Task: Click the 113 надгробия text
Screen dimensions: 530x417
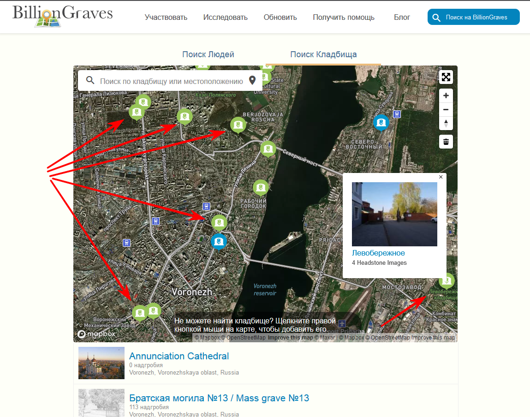Action: click(x=149, y=407)
